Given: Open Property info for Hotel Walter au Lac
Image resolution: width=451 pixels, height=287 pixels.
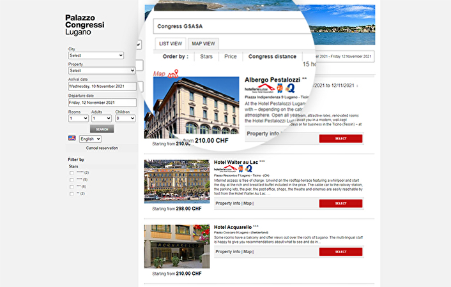Looking at the screenshot, I should [228, 203].
